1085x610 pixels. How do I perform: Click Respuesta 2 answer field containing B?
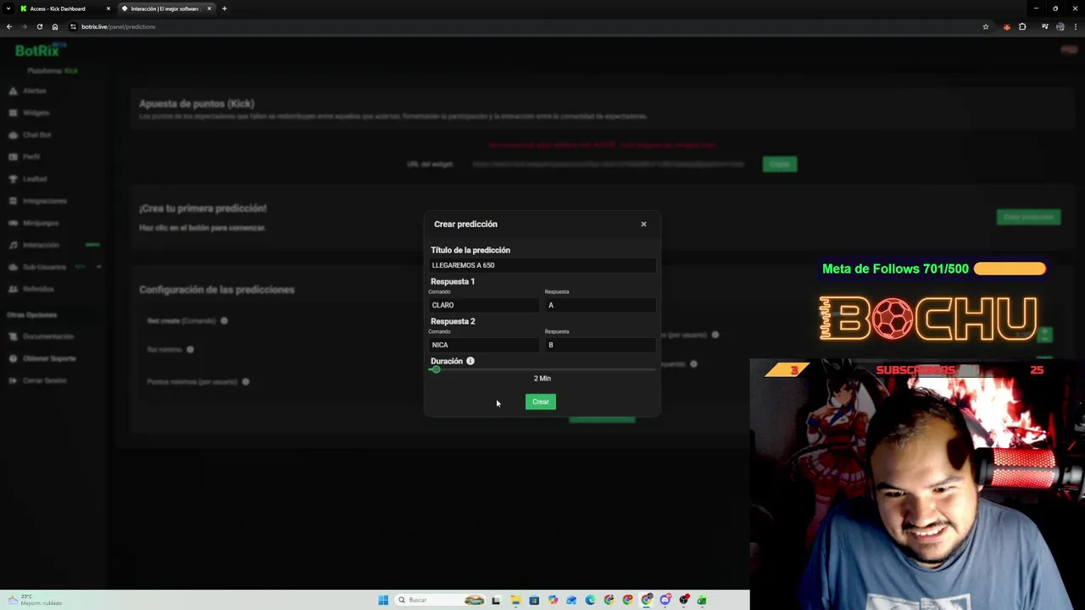pyautogui.click(x=600, y=345)
